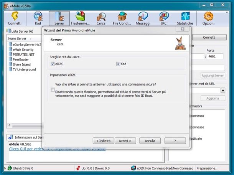
Task: Click the PeerBooter server icon
Action: (10, 59)
